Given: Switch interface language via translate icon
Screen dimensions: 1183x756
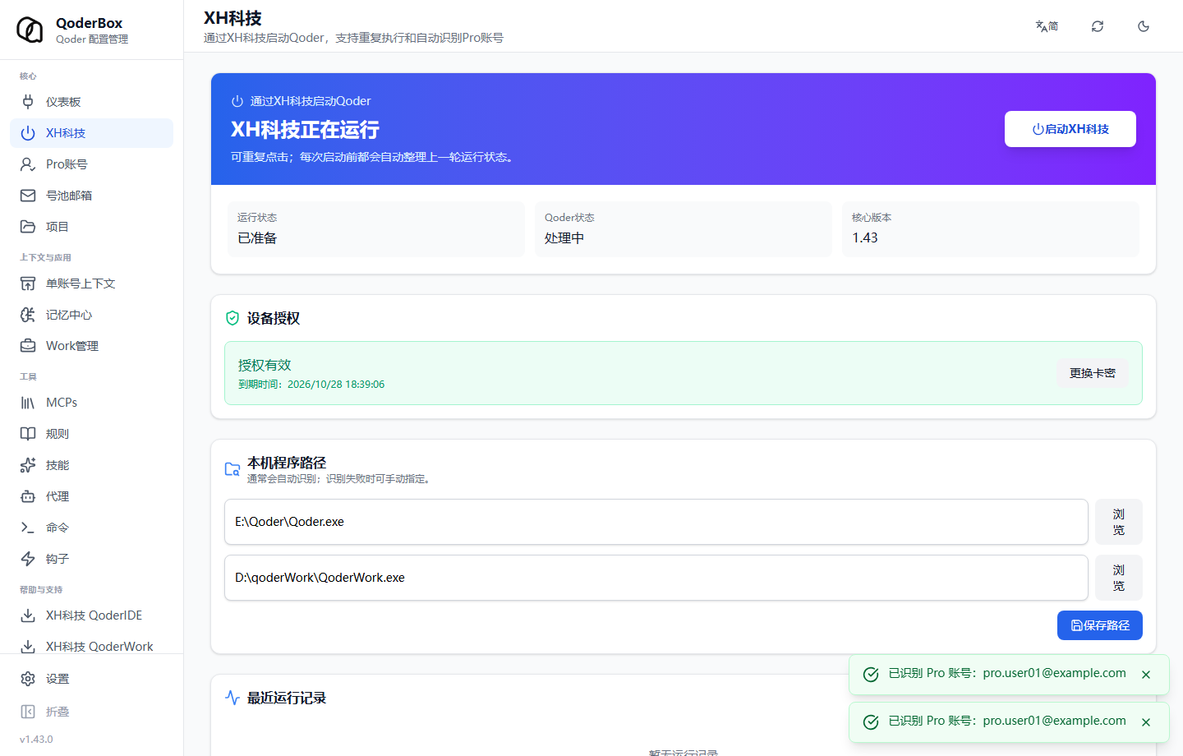Looking at the screenshot, I should click(x=1047, y=26).
